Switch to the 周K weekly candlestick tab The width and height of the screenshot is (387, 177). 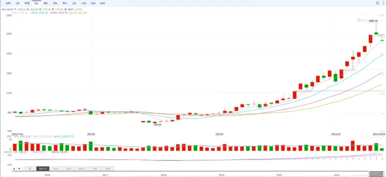(46, 3)
